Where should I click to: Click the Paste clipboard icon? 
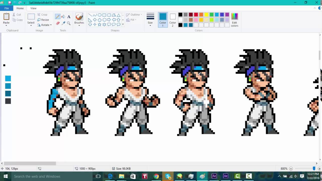[6, 17]
